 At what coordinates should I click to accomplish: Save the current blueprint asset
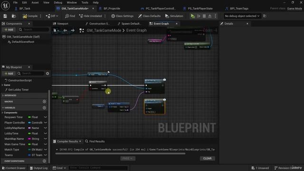tap(5, 16)
